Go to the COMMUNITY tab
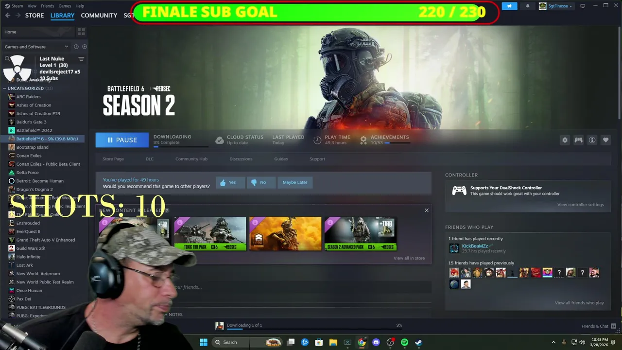The width and height of the screenshot is (622, 350). (99, 15)
